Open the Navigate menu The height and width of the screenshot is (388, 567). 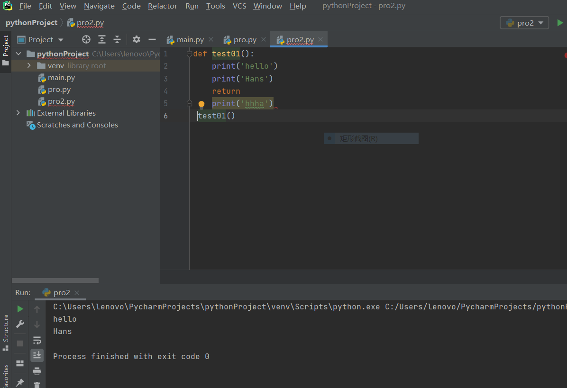click(99, 6)
